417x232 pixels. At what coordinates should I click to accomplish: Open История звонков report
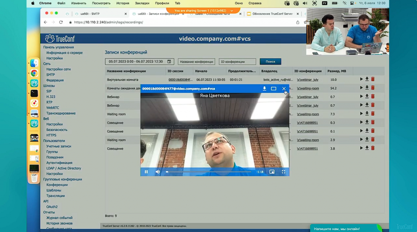coord(59,223)
